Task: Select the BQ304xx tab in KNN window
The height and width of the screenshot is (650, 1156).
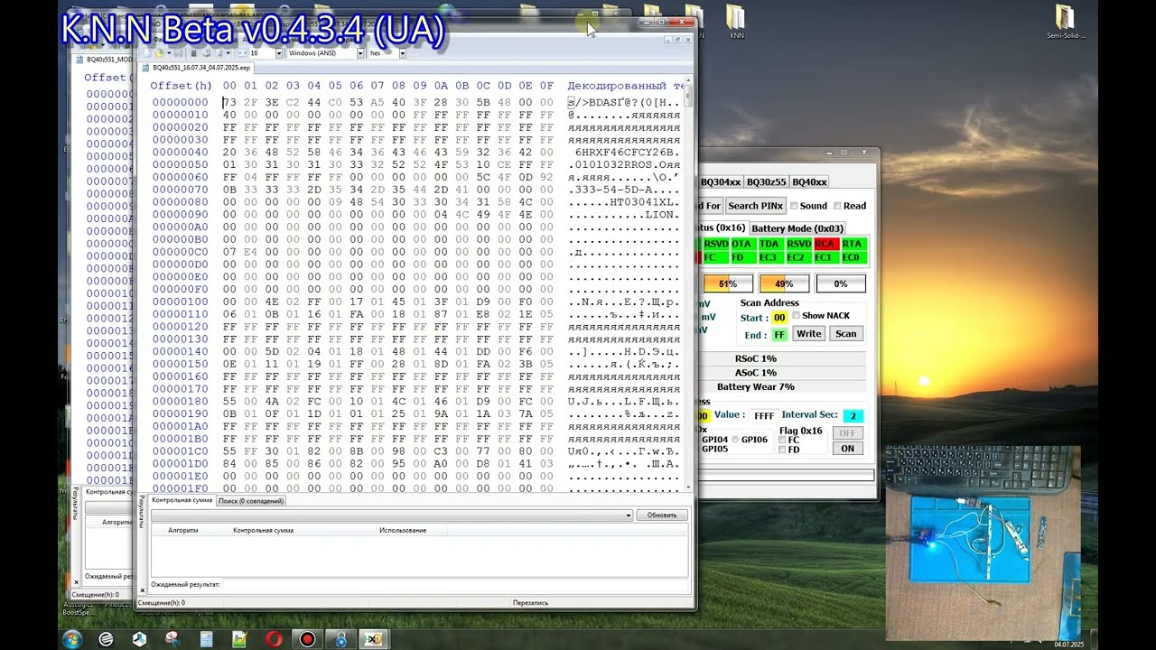Action: [720, 181]
